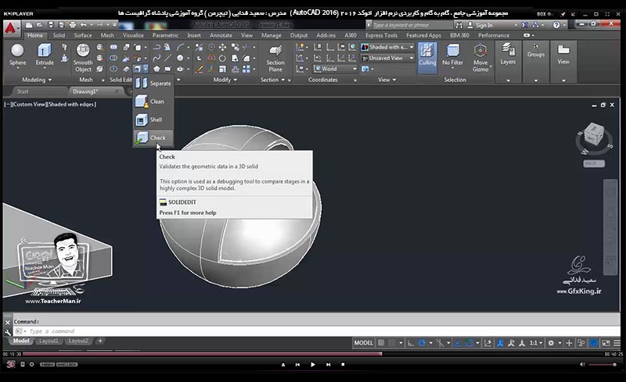Screen dimensions: 626x382
Task: Click the KMPlayer video seek bar
Action: [312, 354]
